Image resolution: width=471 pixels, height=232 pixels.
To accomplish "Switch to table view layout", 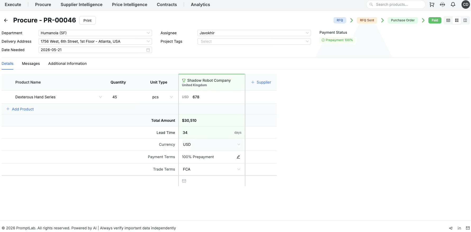I will pyautogui.click(x=448, y=20).
